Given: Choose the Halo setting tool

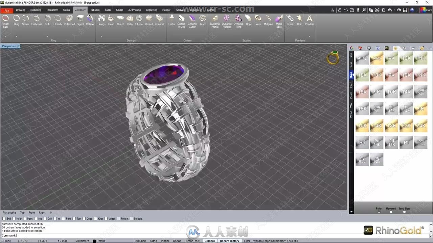Looking at the screenshot, I should [130, 20].
